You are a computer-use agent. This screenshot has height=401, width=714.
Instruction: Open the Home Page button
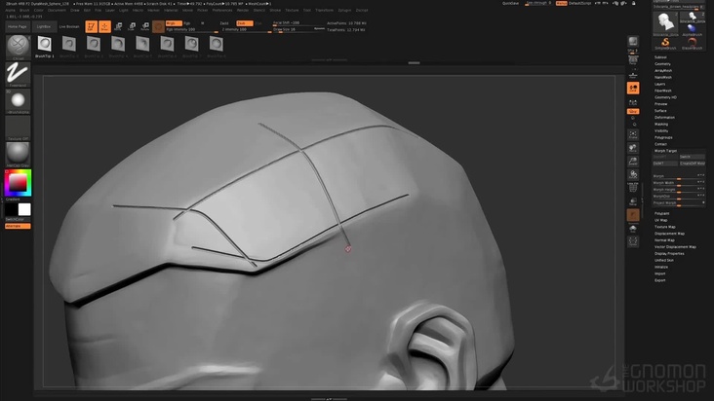coord(18,27)
